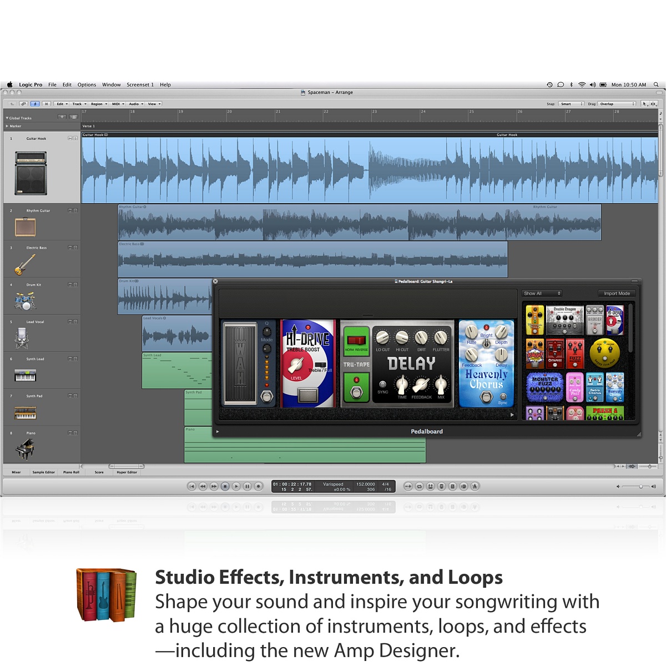Choose the Double Dragon pedal thumbnail
This screenshot has height=666, width=666.
click(564, 320)
